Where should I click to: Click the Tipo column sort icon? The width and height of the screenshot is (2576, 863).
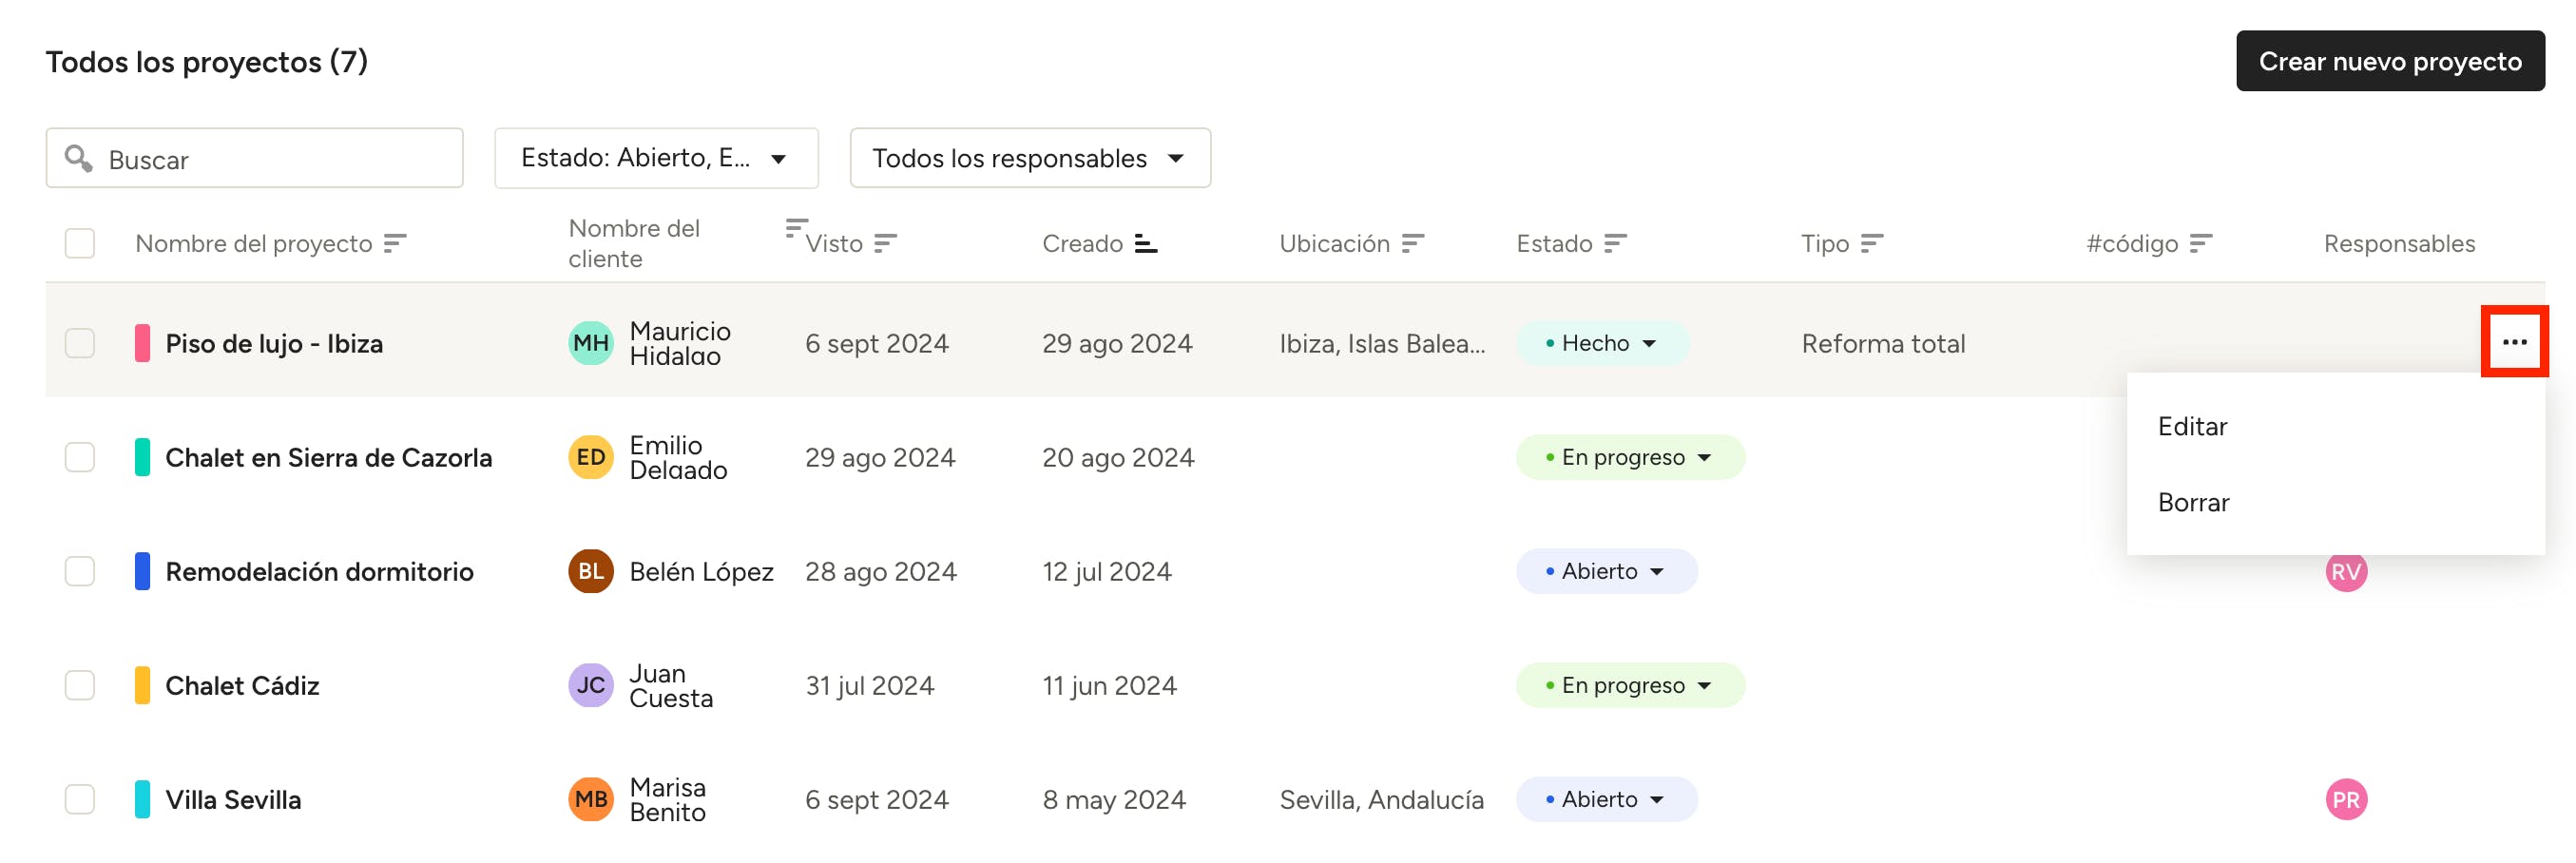pyautogui.click(x=1872, y=243)
